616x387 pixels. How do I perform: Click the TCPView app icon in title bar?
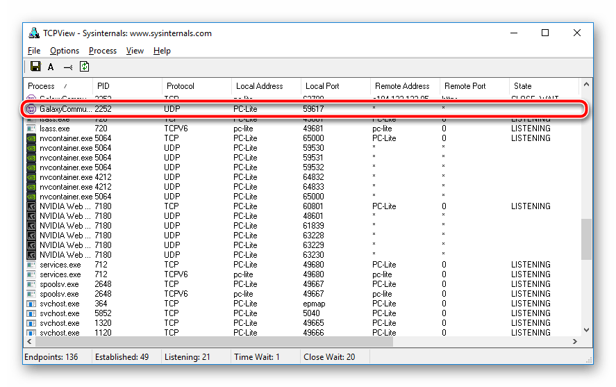click(x=33, y=33)
